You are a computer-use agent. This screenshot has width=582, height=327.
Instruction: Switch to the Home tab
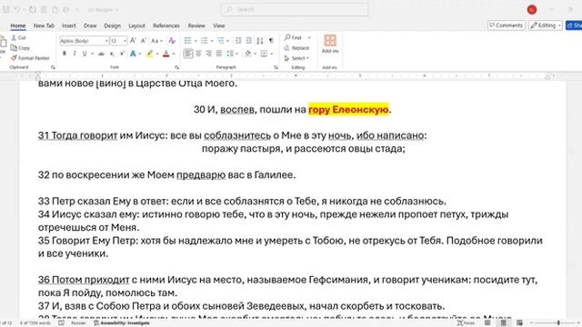[x=18, y=25]
